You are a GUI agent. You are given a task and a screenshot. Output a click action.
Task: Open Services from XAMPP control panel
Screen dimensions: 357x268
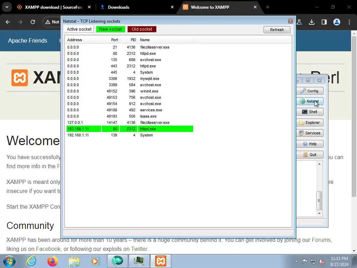(310, 133)
